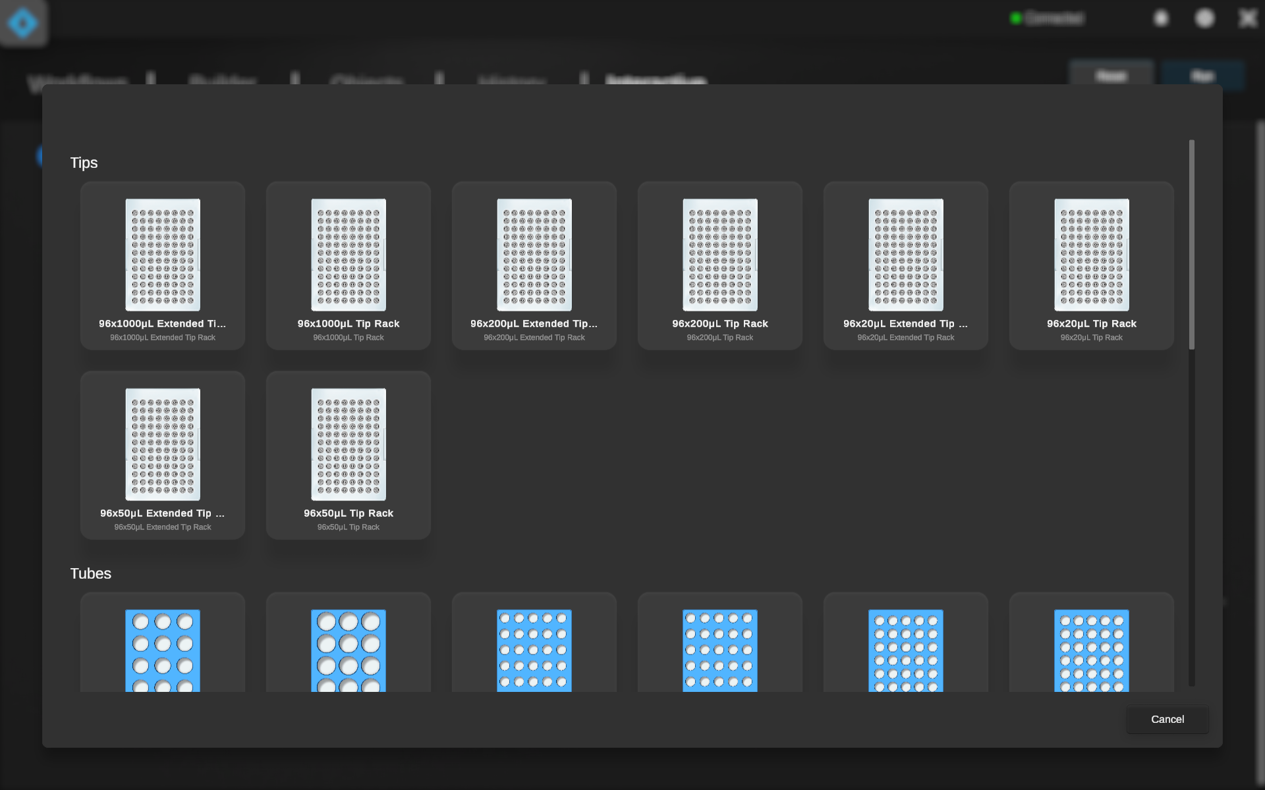Click the "Tips" section heading
Viewport: 1265px width, 790px height.
pos(84,163)
